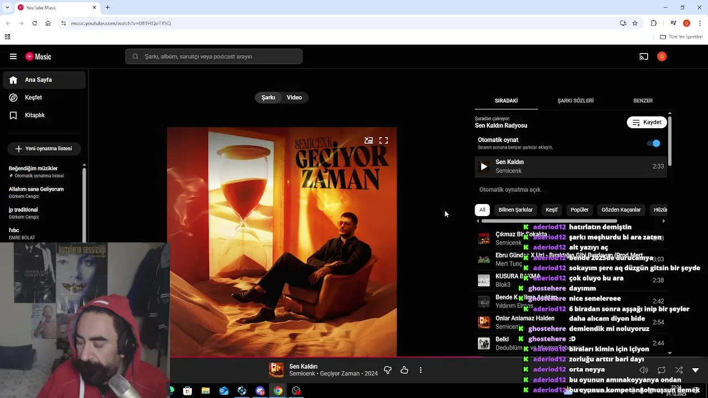Open the tab search dropdown
This screenshot has width=708, height=398.
[x=7, y=7]
